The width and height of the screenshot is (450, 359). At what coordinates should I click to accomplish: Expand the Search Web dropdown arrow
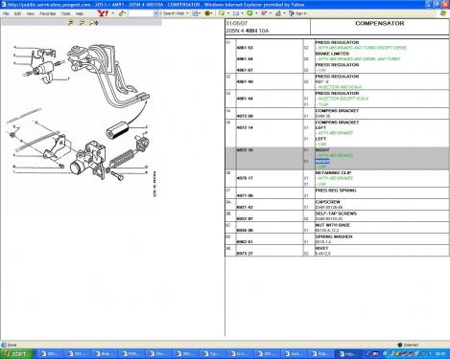point(187,13)
